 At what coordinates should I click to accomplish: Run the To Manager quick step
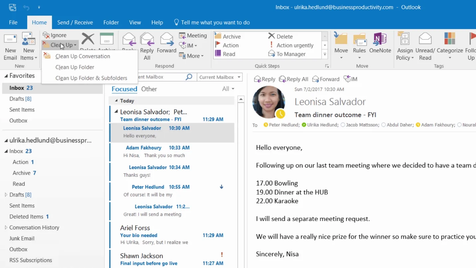pos(287,54)
